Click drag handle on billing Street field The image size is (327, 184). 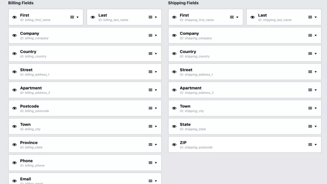click(x=150, y=72)
